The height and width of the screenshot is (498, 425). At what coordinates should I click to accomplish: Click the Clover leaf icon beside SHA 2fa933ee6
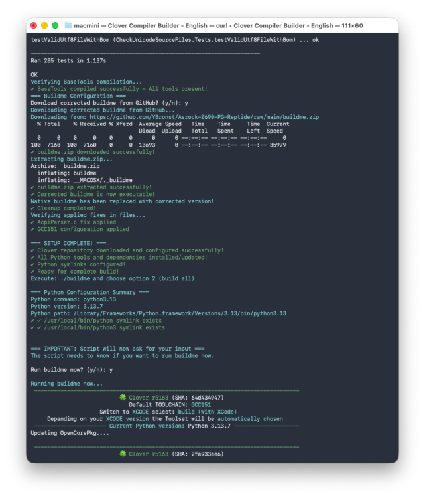[123, 454]
